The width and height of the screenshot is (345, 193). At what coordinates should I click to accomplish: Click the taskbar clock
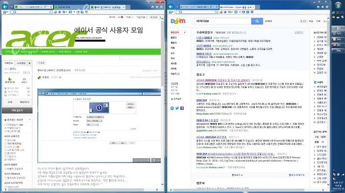(x=338, y=185)
